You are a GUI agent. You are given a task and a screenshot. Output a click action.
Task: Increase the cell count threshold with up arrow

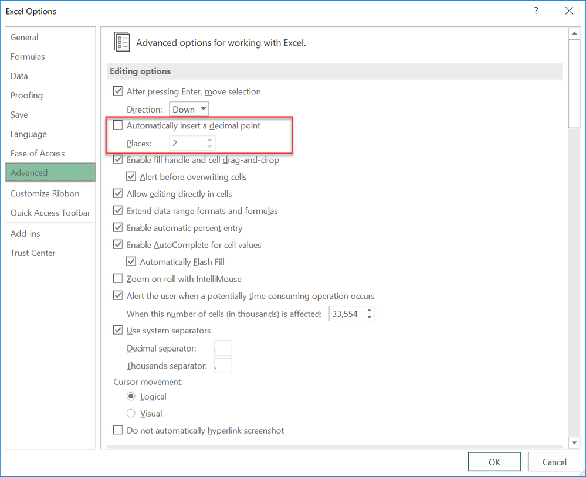(x=369, y=311)
